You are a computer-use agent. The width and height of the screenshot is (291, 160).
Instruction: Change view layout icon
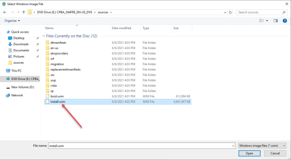point(262,21)
